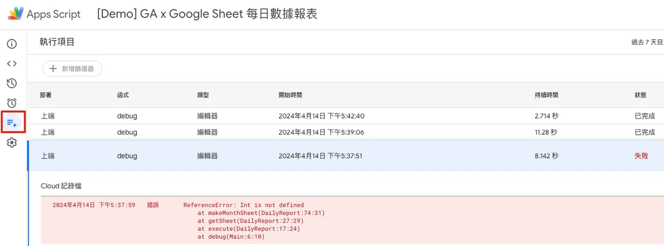Click the Apps Script logo
664x246 pixels.
pyautogui.click(x=15, y=14)
